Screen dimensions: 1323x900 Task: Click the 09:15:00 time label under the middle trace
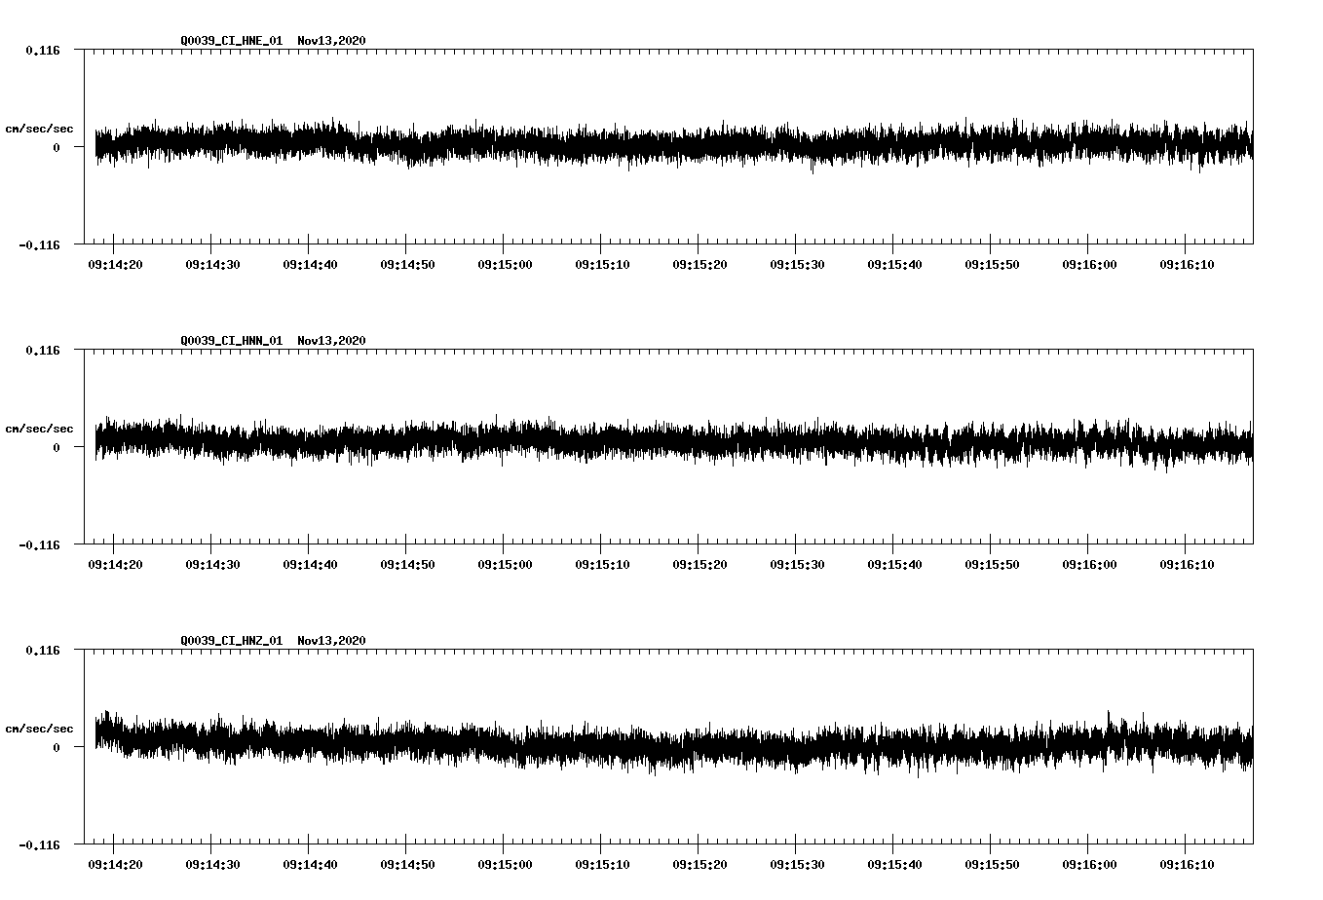(x=505, y=564)
